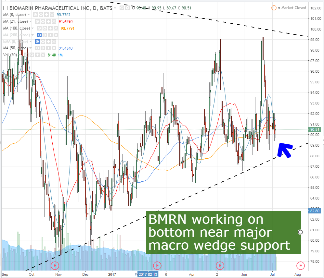This screenshot has height=278, width=324.
Task: Expand the MA (21, close) dropdown arrow
Action: coord(31,21)
